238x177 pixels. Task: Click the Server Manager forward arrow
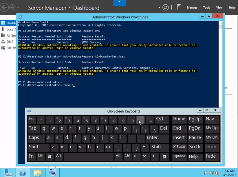coord(12,8)
